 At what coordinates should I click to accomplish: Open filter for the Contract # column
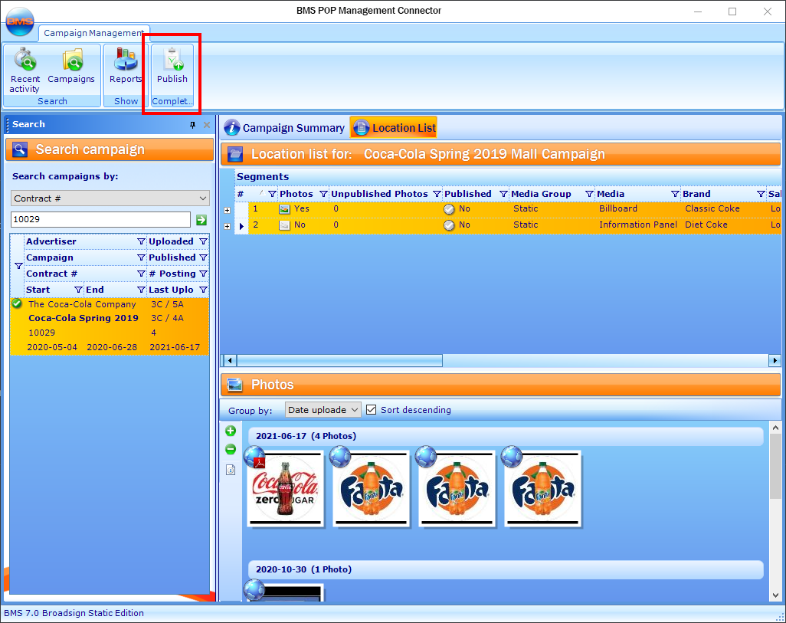tap(142, 274)
